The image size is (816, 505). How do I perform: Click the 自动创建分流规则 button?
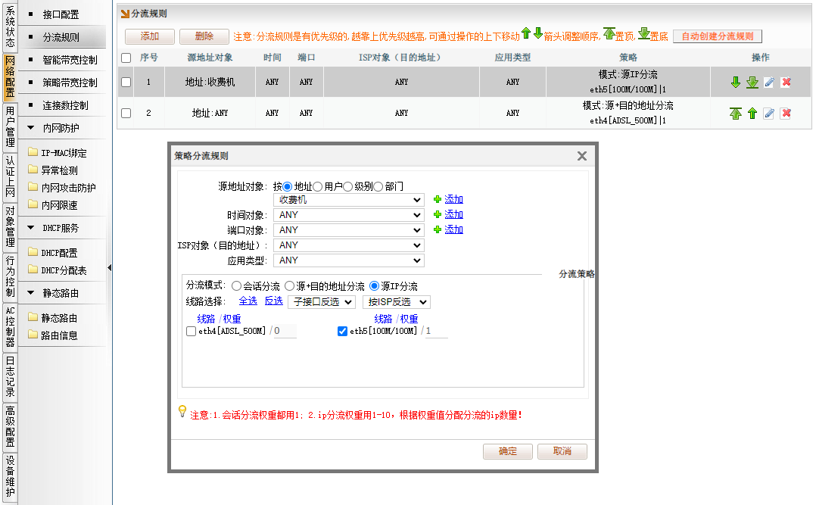pos(717,36)
